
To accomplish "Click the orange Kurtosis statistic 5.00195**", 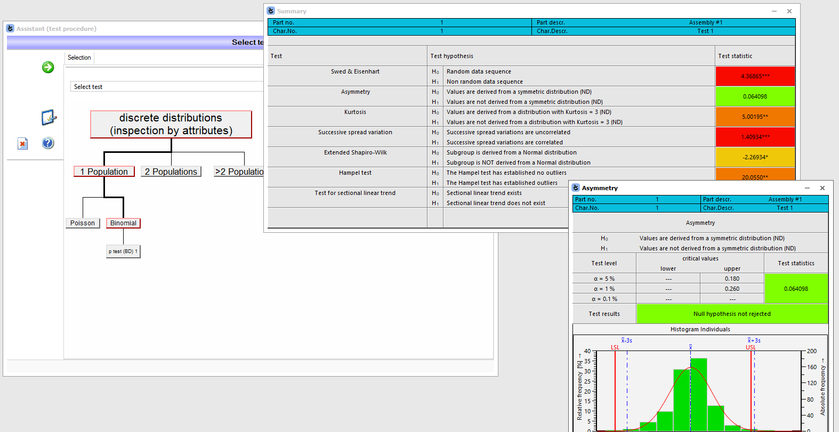I will 755,117.
